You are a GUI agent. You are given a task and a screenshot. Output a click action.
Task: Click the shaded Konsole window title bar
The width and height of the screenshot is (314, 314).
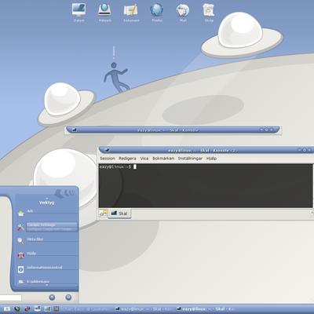(x=173, y=130)
